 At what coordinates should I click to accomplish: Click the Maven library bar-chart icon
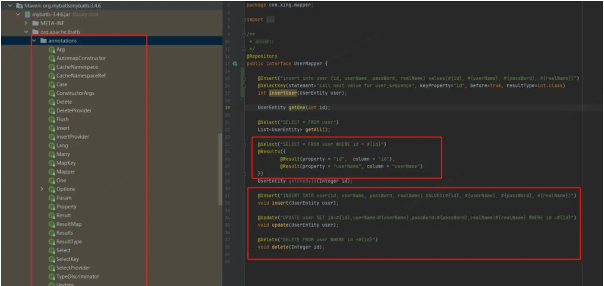coord(19,6)
